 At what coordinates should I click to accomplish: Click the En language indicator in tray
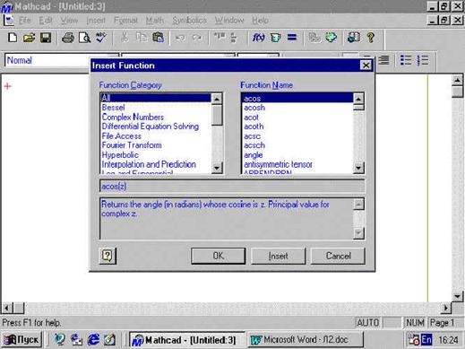pos(426,340)
